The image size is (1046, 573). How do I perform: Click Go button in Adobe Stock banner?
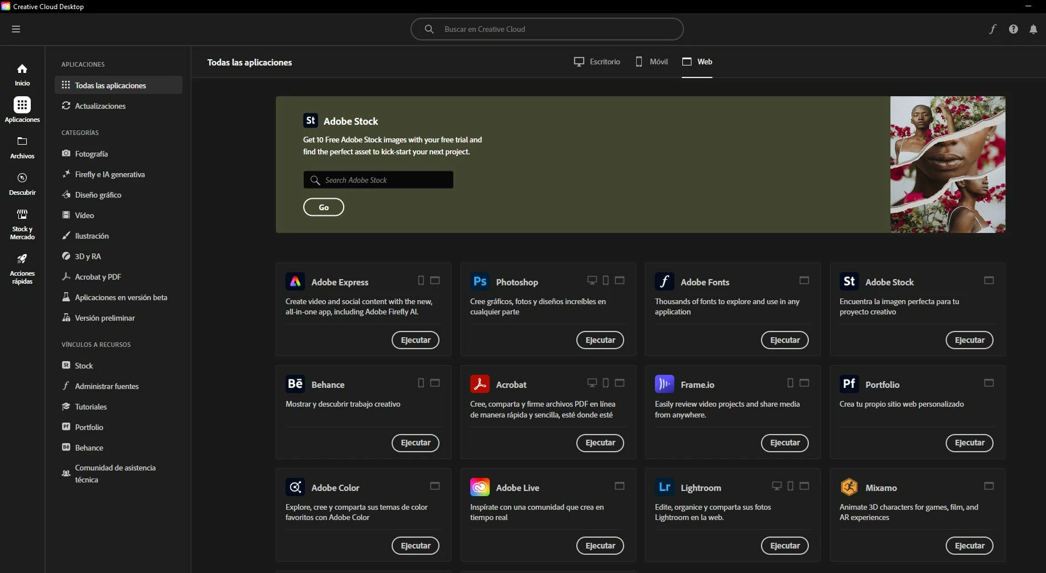click(324, 207)
